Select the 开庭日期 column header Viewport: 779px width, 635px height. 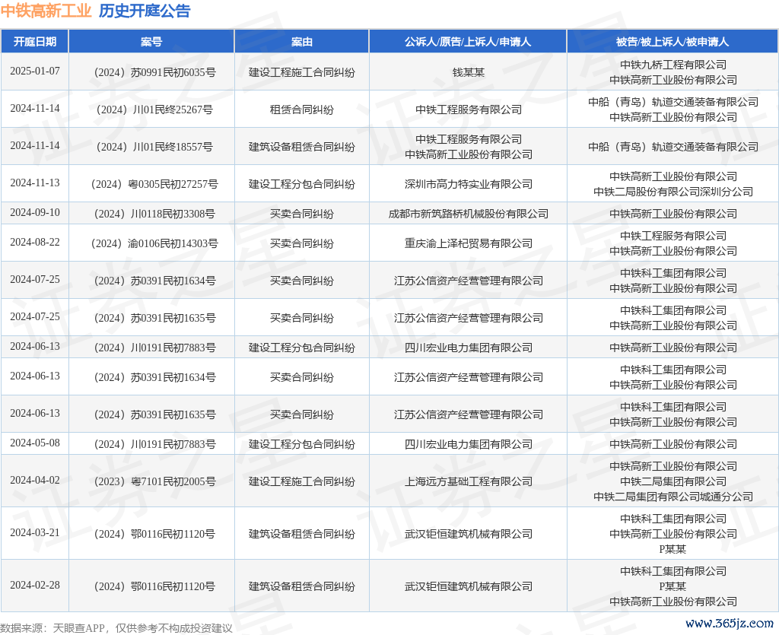(35, 42)
